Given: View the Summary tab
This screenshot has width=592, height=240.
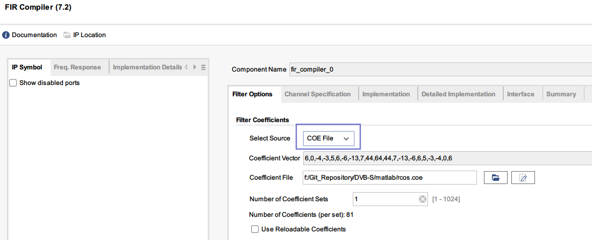Looking at the screenshot, I should (x=561, y=94).
